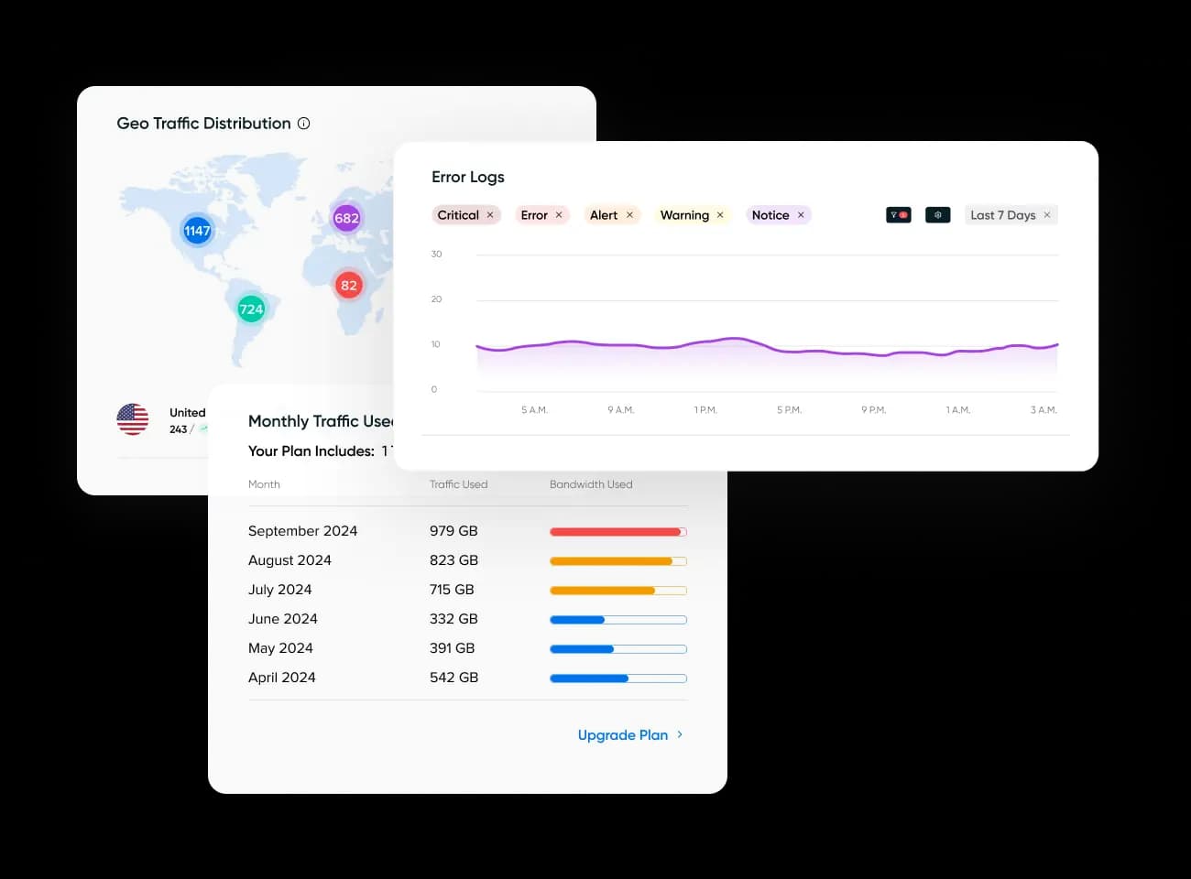Remove the Error filter tag

559,215
